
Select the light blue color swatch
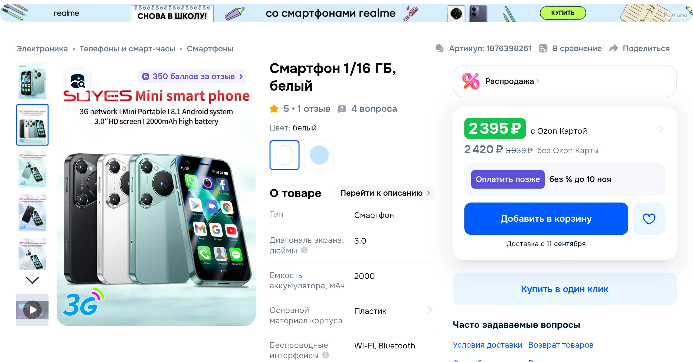click(x=319, y=155)
